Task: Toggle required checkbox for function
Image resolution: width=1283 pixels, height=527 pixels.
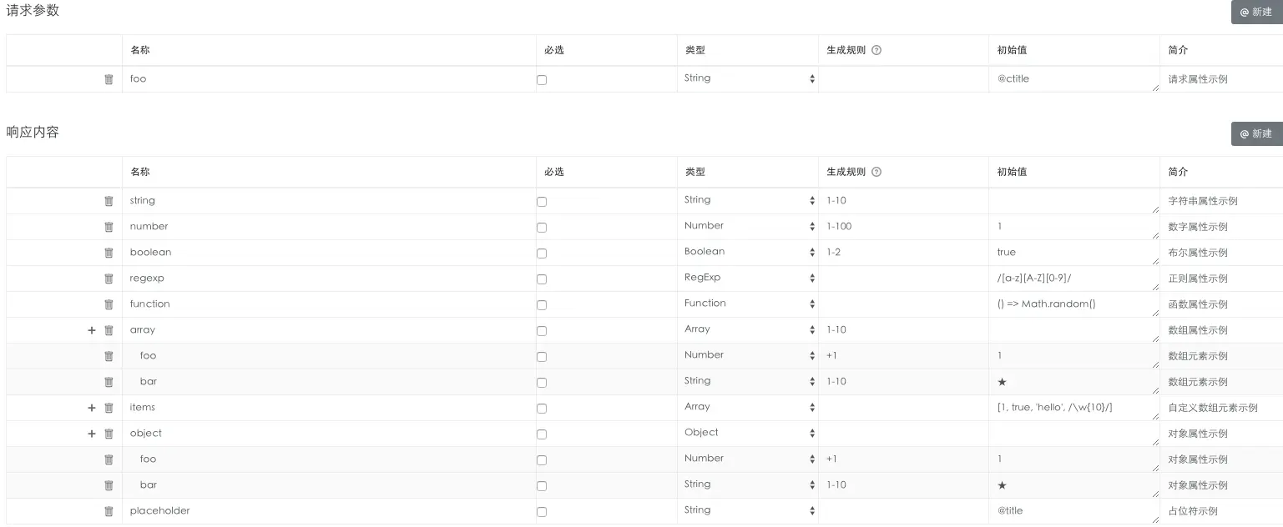Action: click(x=542, y=305)
